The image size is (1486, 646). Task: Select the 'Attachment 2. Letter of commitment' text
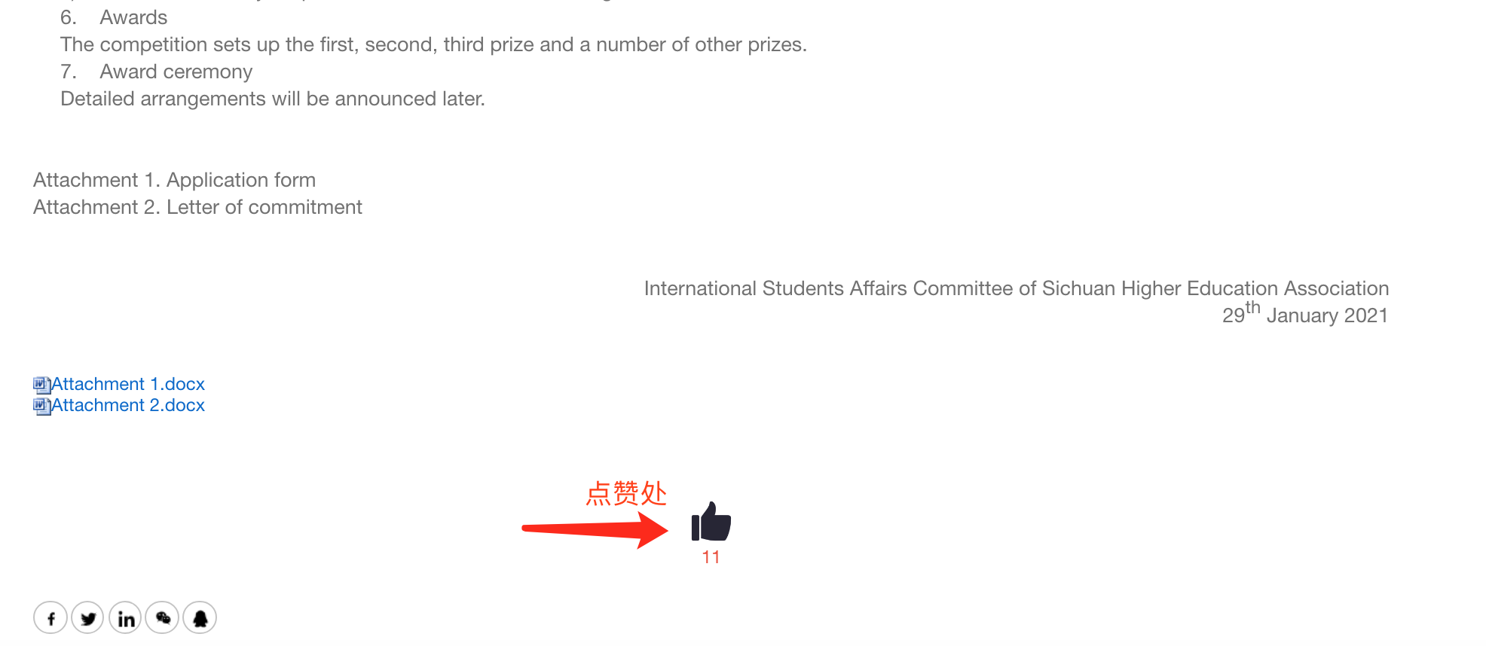coord(197,207)
